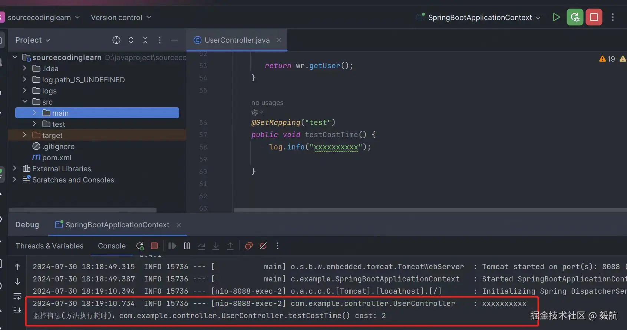The image size is (627, 330).
Task: Collapse the sourcecodinglearn root node
Action: coord(15,57)
